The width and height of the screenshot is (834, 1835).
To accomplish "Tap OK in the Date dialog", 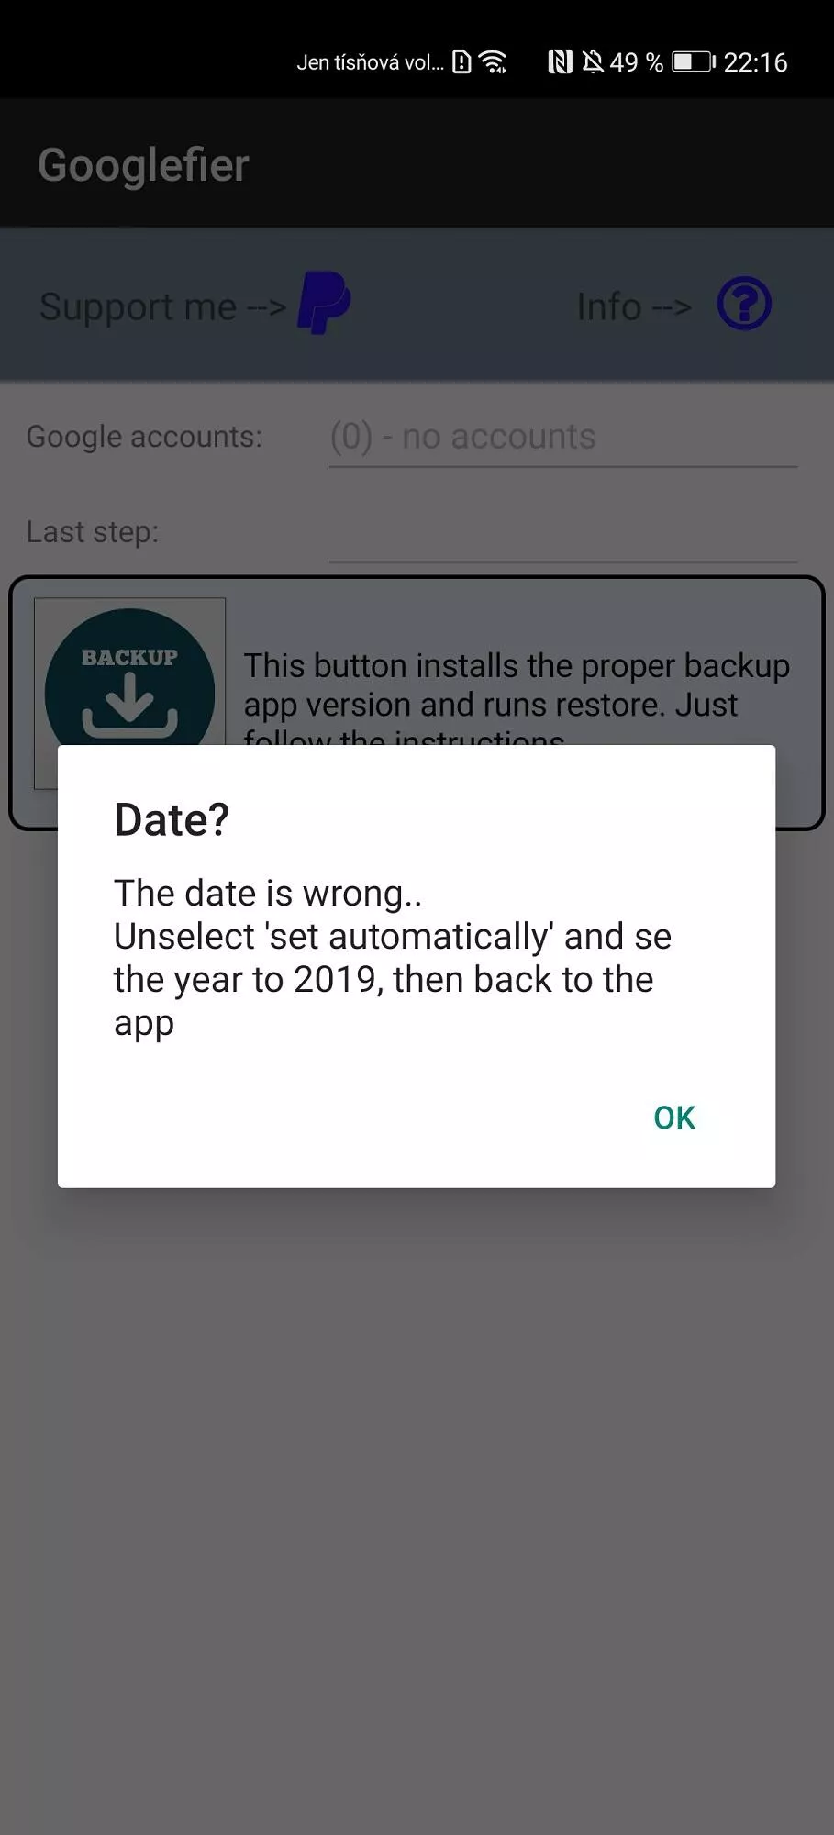I will tap(674, 1118).
